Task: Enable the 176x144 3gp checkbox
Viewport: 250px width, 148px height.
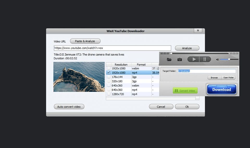Action: pyautogui.click(x=109, y=77)
